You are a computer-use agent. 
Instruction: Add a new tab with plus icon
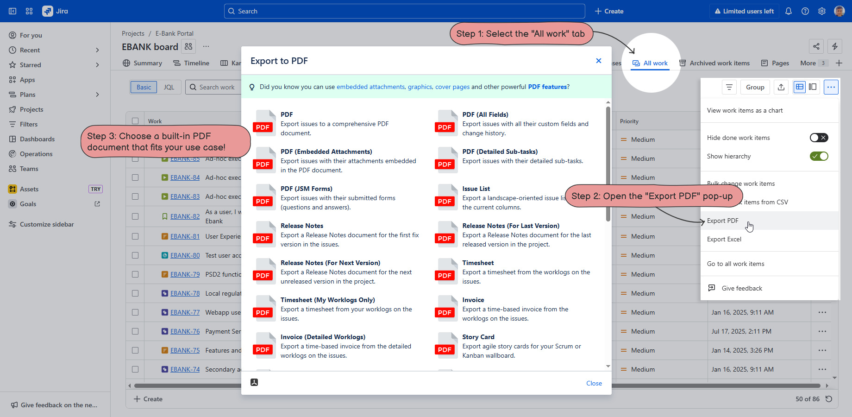point(839,63)
